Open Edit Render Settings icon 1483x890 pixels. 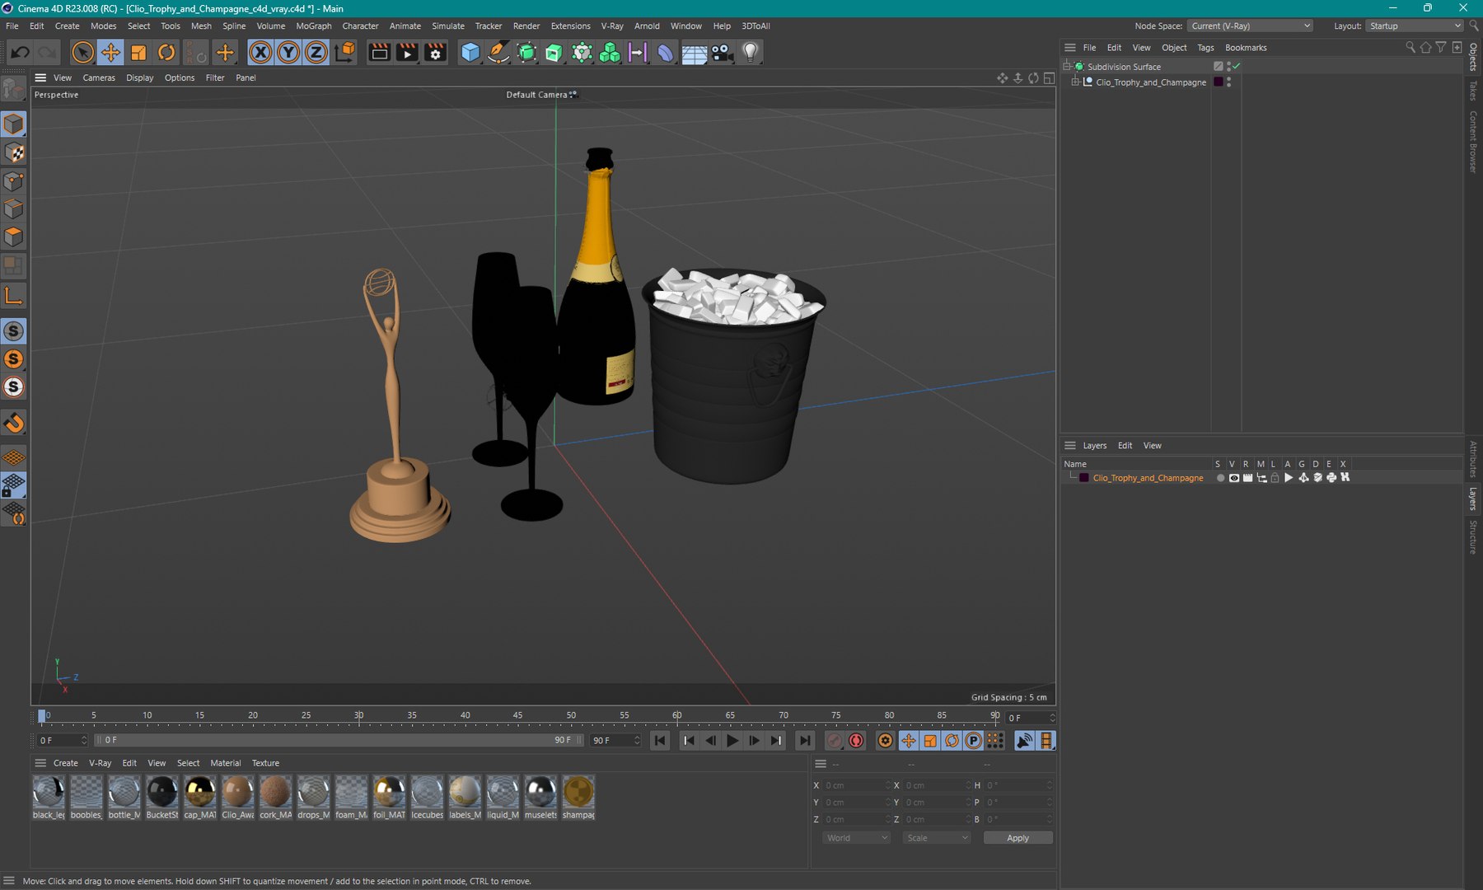[435, 53]
